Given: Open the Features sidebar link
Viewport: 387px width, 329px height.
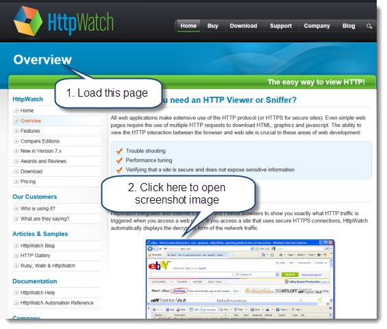Looking at the screenshot, I should pyautogui.click(x=30, y=131).
